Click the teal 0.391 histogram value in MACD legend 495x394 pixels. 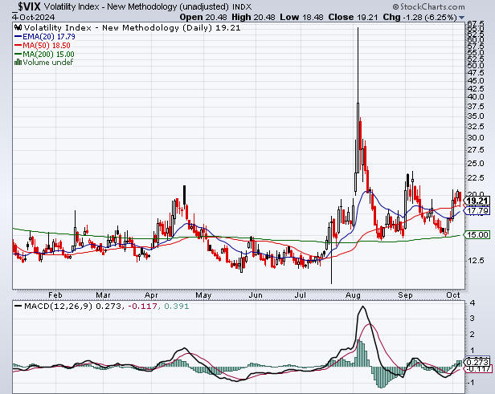click(177, 306)
